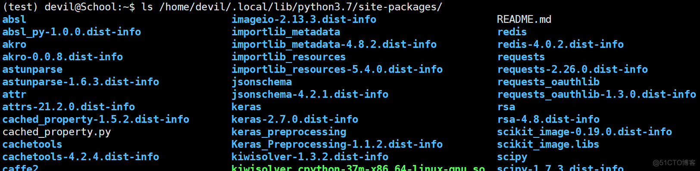Click the redis directory name
This screenshot has height=171, width=700.
[512, 32]
